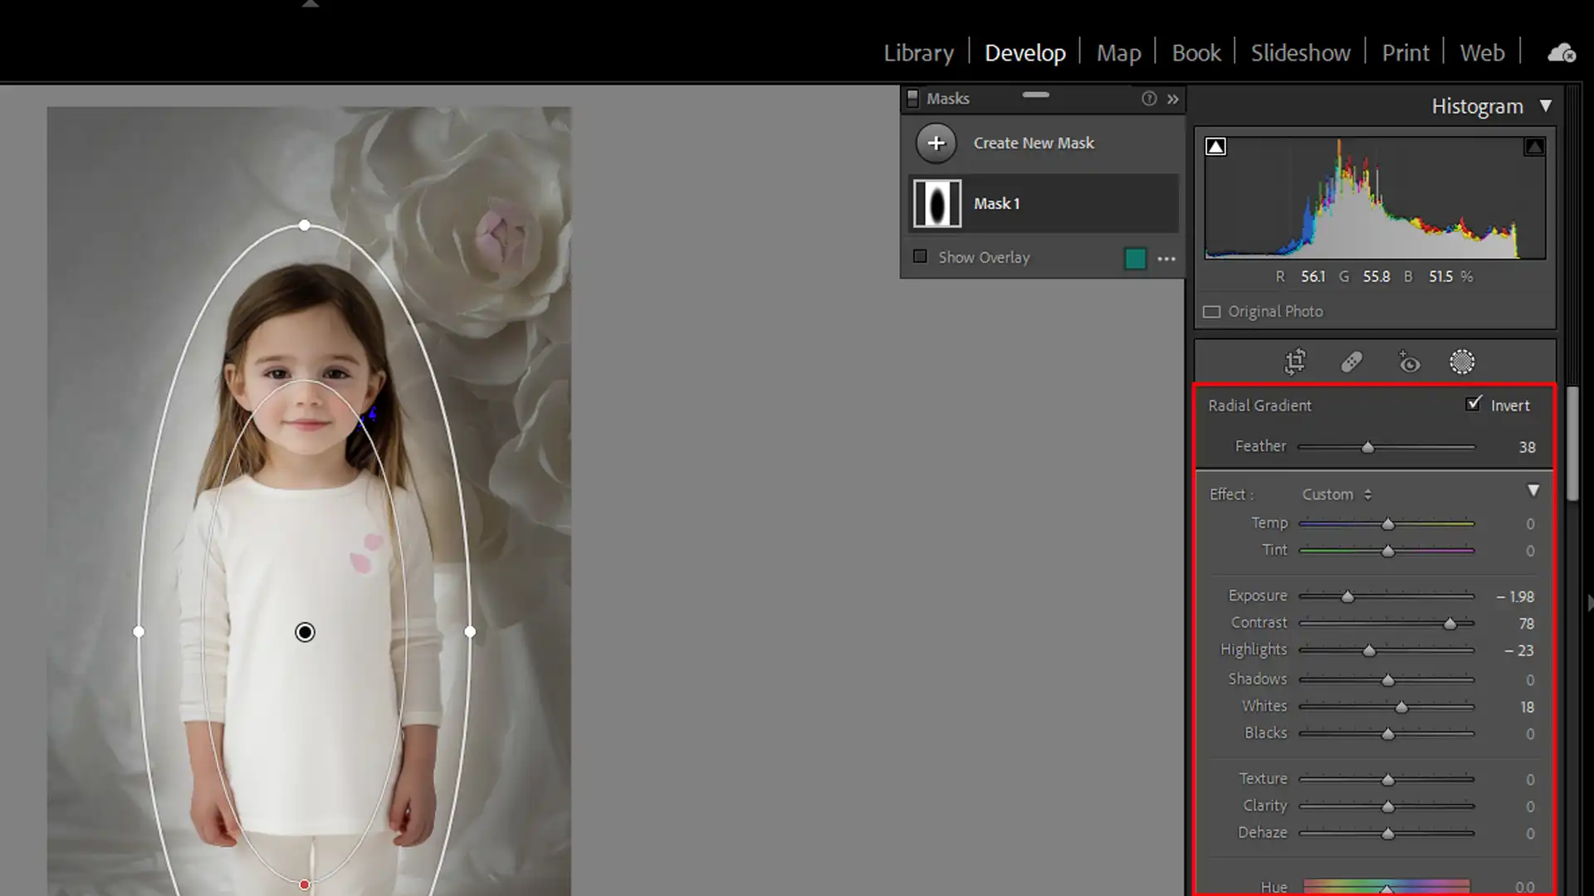Select Mask 1 in masks list
The height and width of the screenshot is (896, 1594).
(x=1044, y=203)
